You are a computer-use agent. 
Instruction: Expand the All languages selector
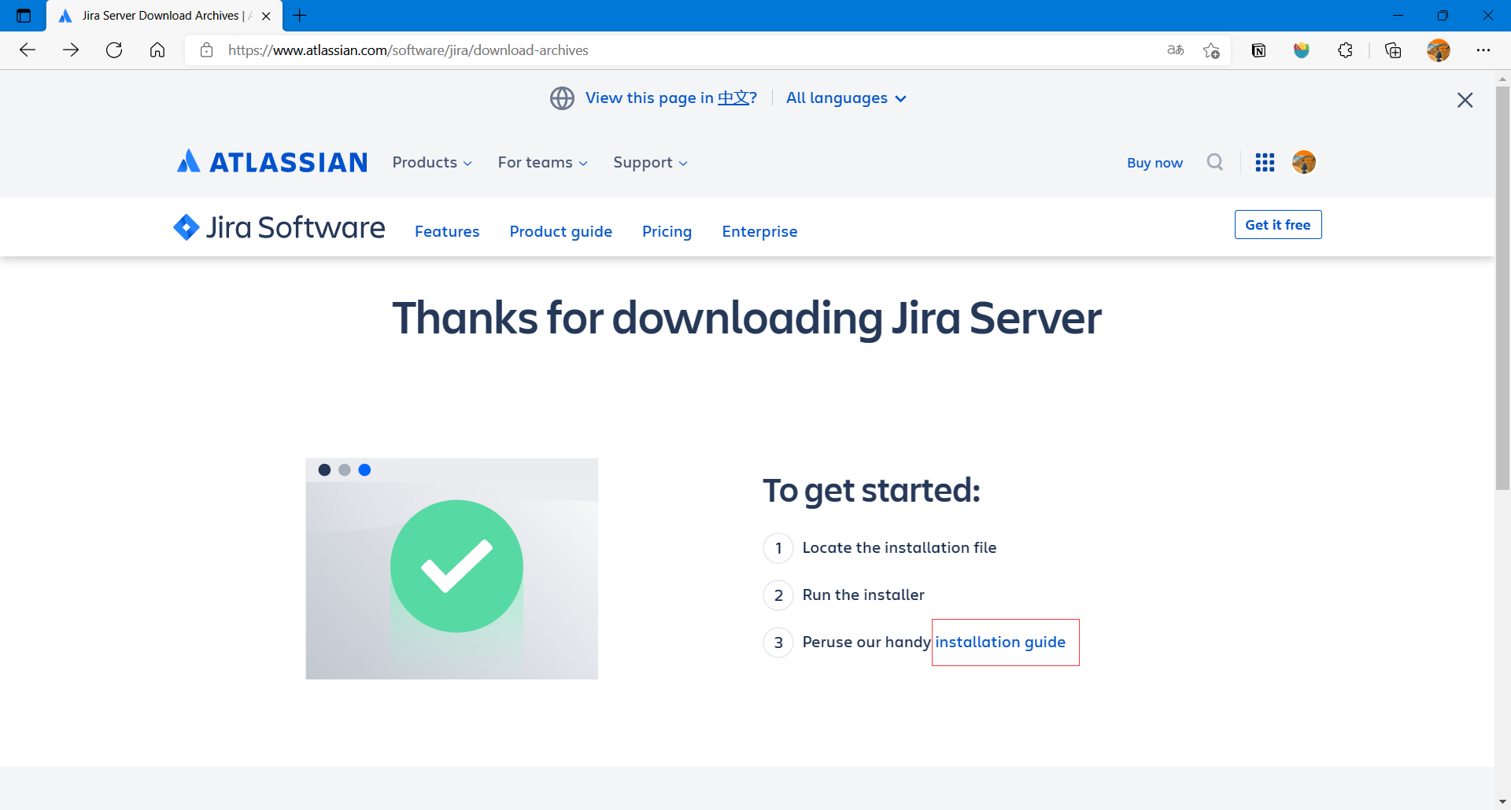(846, 98)
